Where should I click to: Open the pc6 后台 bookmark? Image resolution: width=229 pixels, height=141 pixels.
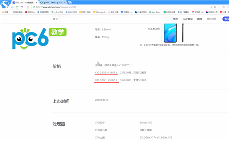(x=57, y=12)
